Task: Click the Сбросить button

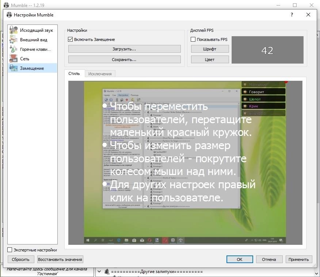Action: (20, 259)
